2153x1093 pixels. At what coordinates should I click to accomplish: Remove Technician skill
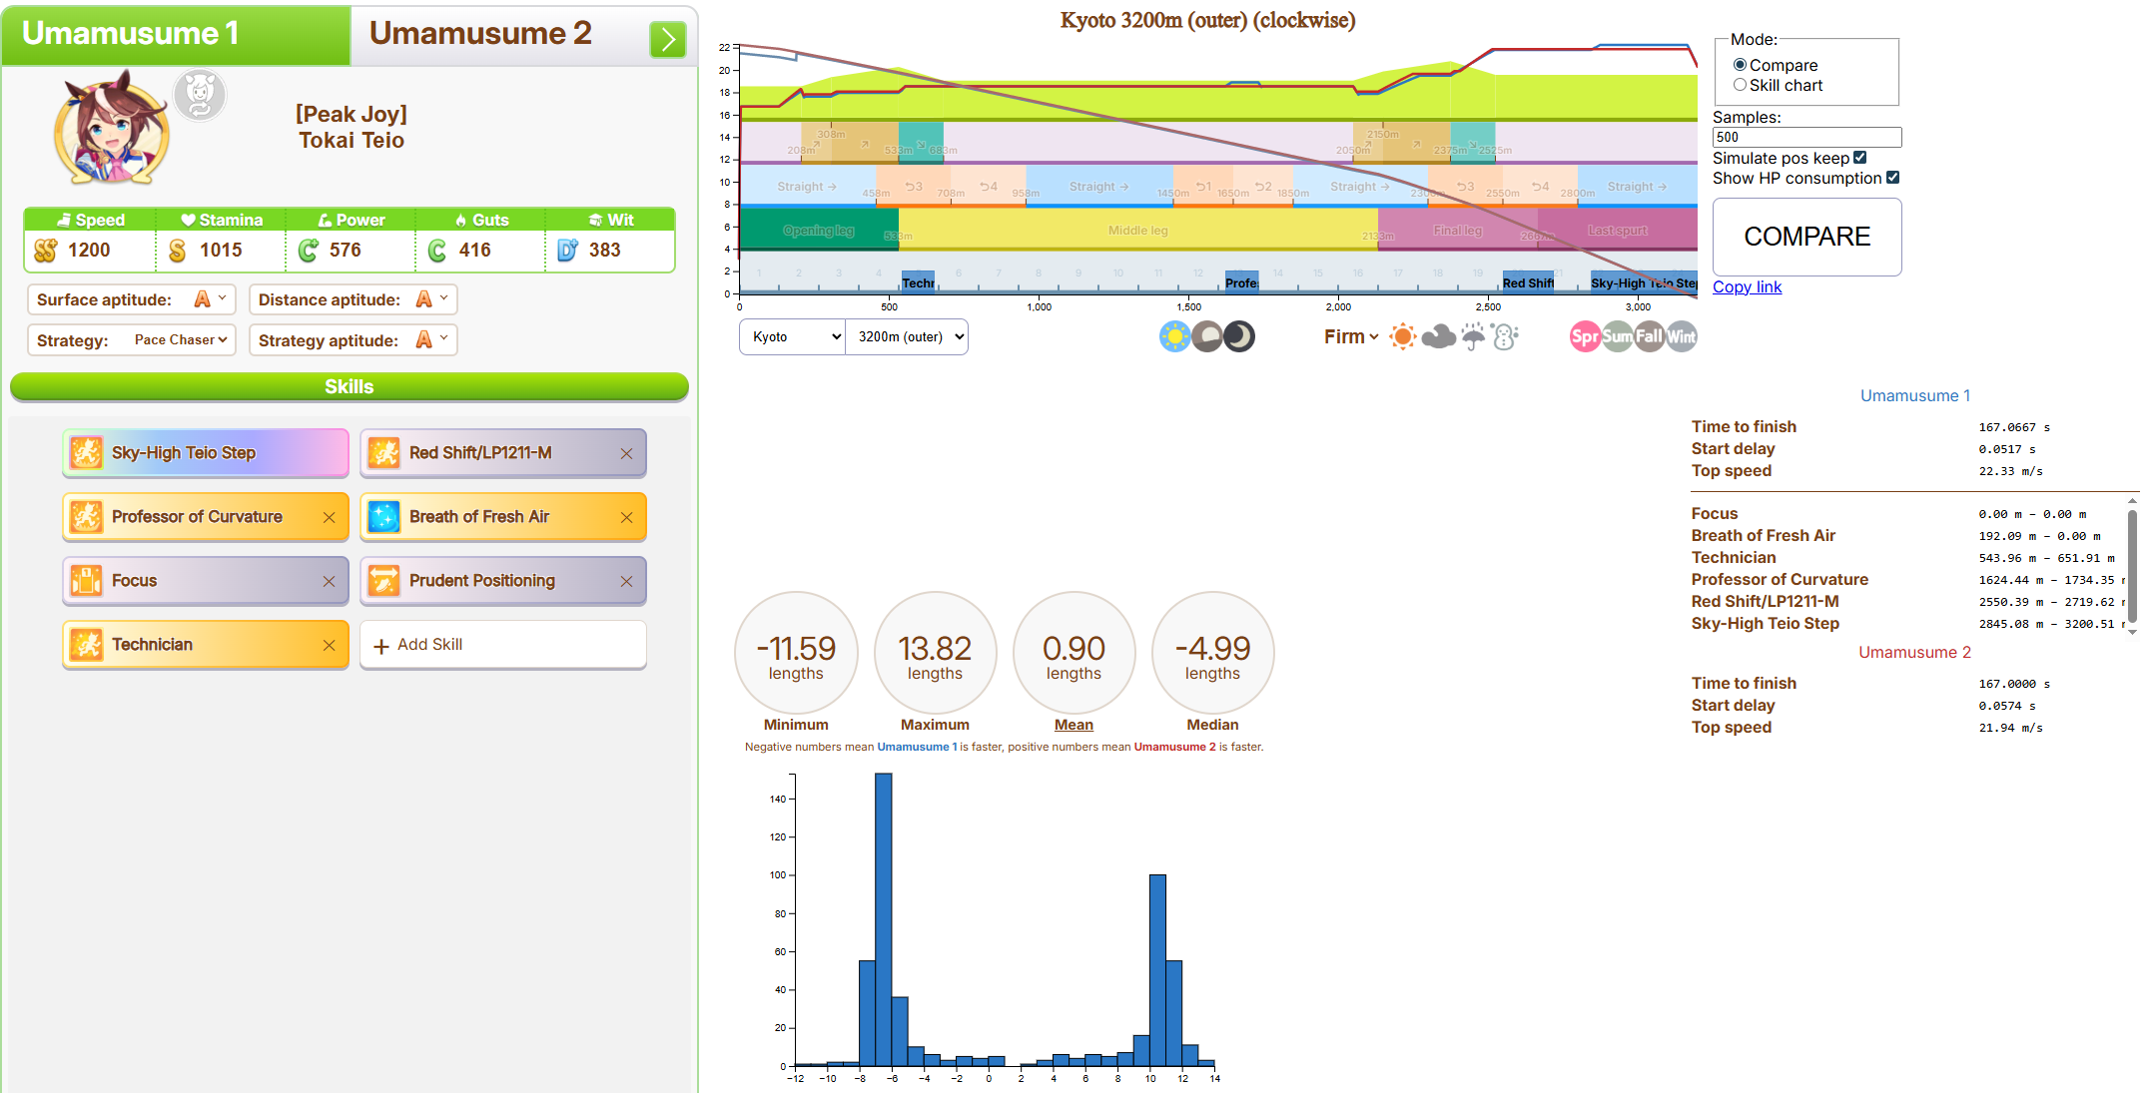click(329, 645)
